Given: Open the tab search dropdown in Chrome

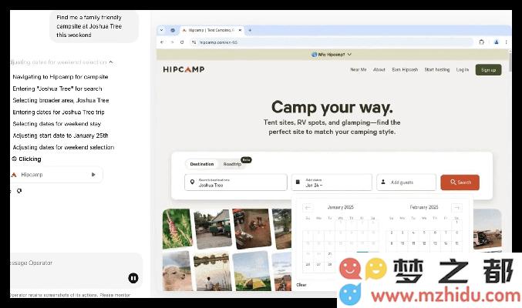Looking at the screenshot, I should pyautogui.click(x=161, y=30).
